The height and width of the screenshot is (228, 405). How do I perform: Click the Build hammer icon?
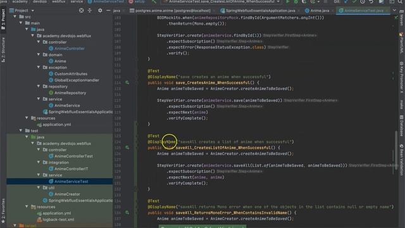click(x=154, y=1)
